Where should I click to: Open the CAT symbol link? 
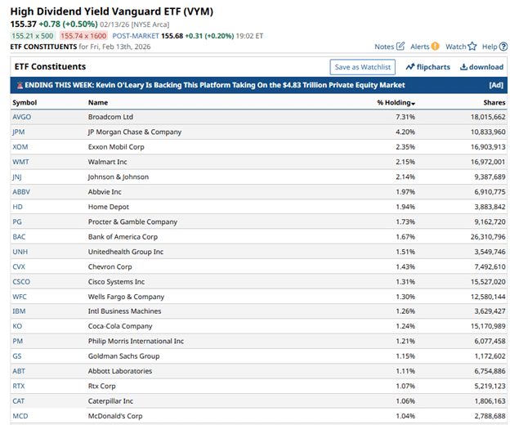coord(19,400)
